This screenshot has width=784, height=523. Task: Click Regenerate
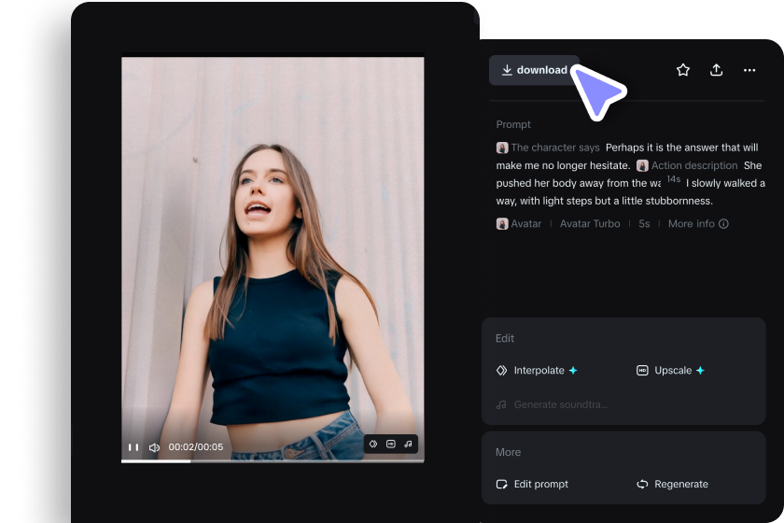pos(672,484)
